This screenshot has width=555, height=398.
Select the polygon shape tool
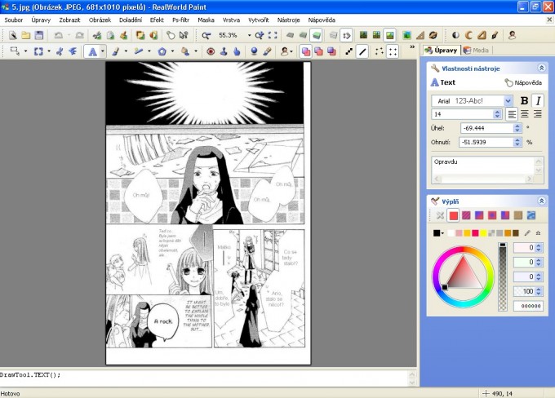tap(162, 51)
